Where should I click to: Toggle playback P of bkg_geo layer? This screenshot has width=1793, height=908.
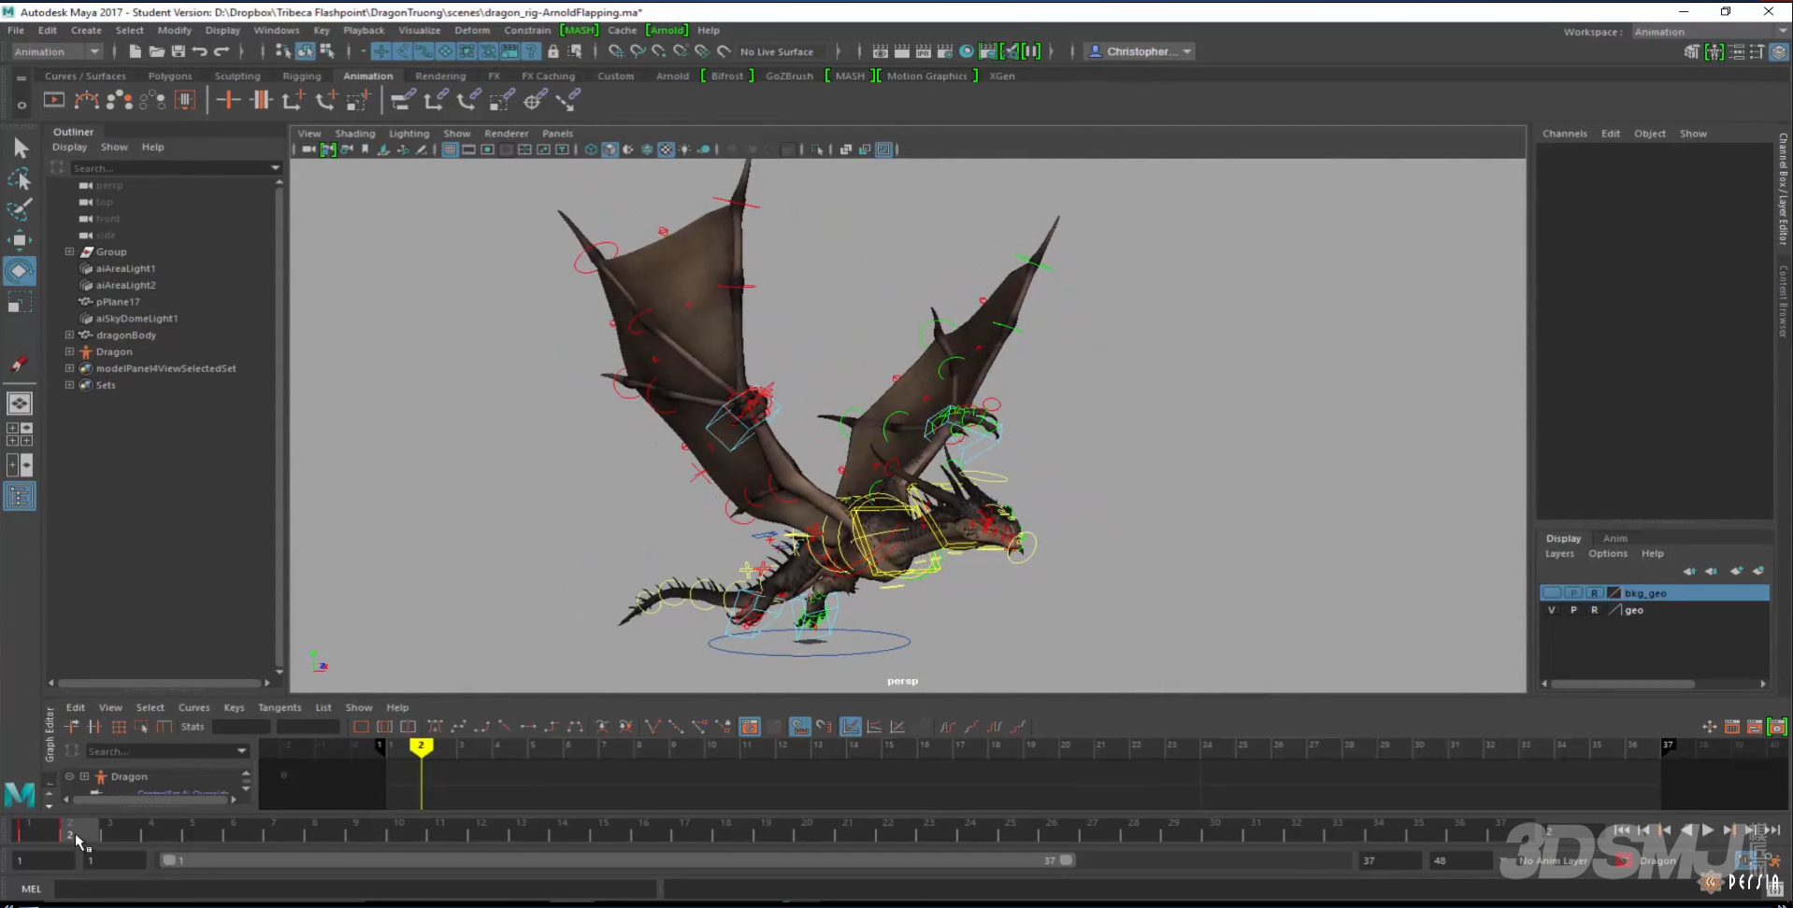(1573, 593)
